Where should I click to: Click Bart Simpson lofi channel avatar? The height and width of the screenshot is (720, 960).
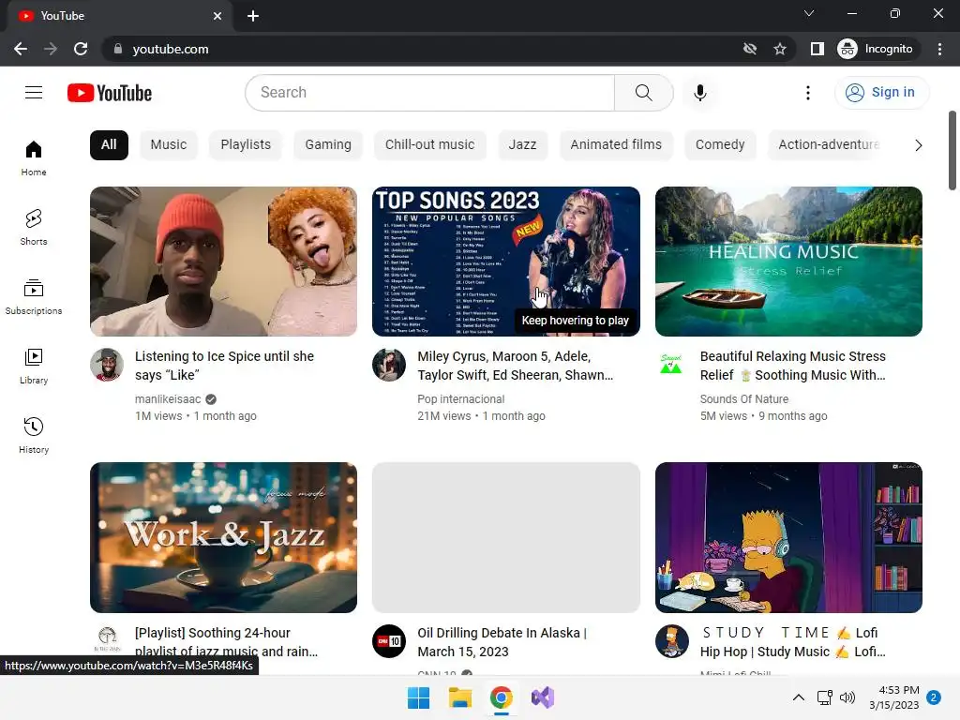671,641
